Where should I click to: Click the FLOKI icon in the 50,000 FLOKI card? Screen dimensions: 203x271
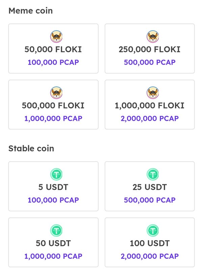click(56, 37)
